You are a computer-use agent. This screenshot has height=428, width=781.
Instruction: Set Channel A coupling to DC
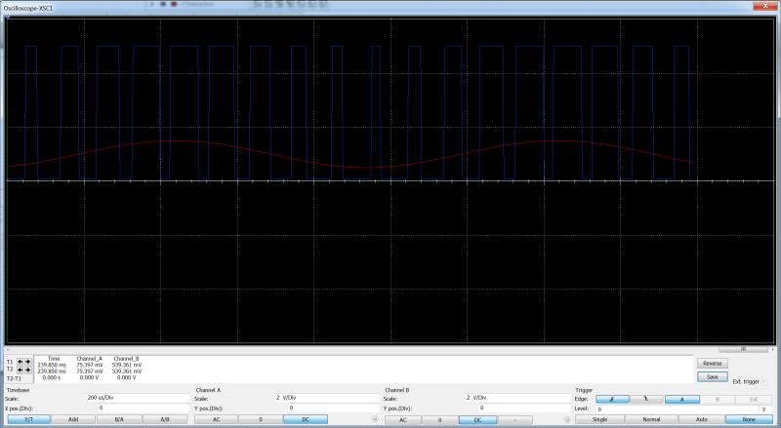tap(306, 419)
